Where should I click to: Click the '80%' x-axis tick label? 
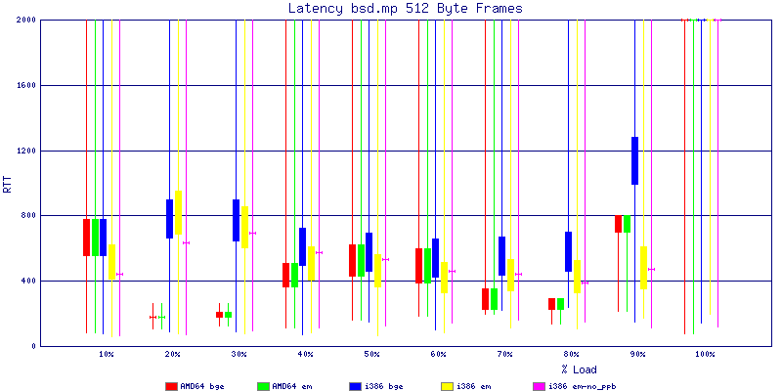pos(572,354)
